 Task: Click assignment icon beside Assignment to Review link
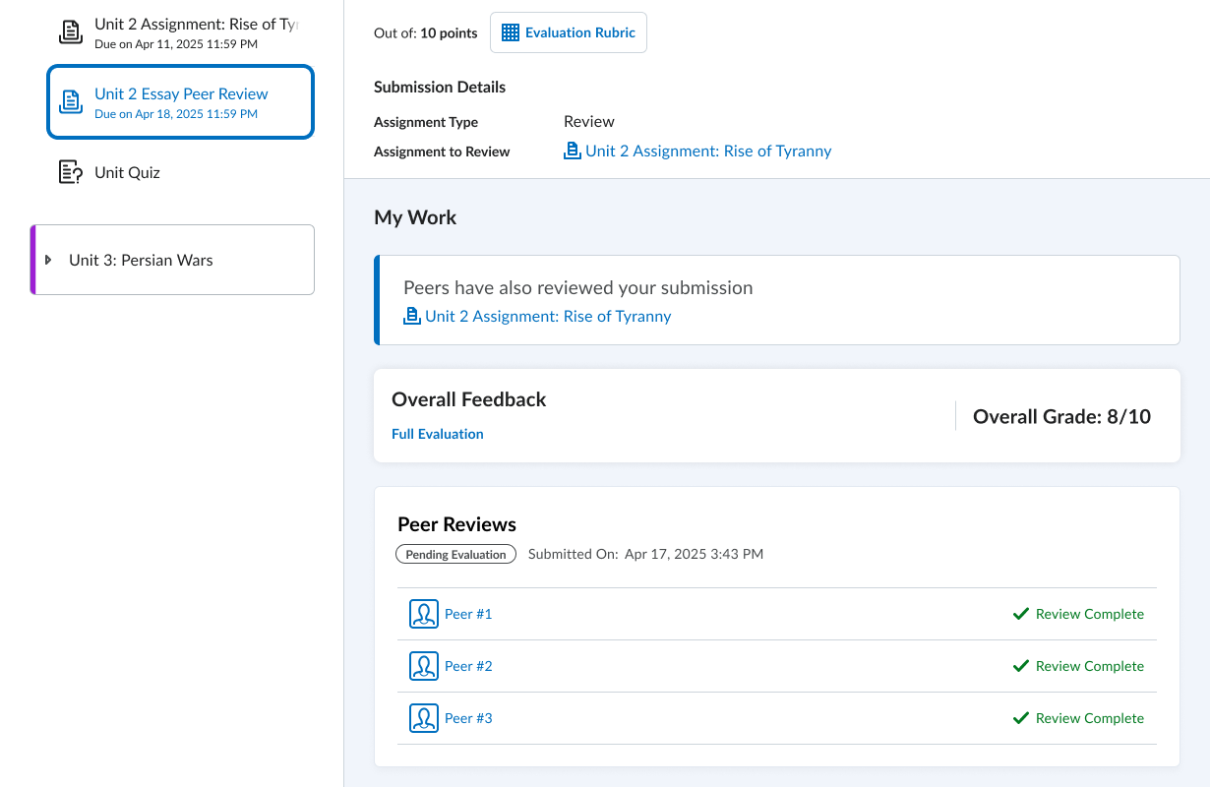[x=573, y=151]
